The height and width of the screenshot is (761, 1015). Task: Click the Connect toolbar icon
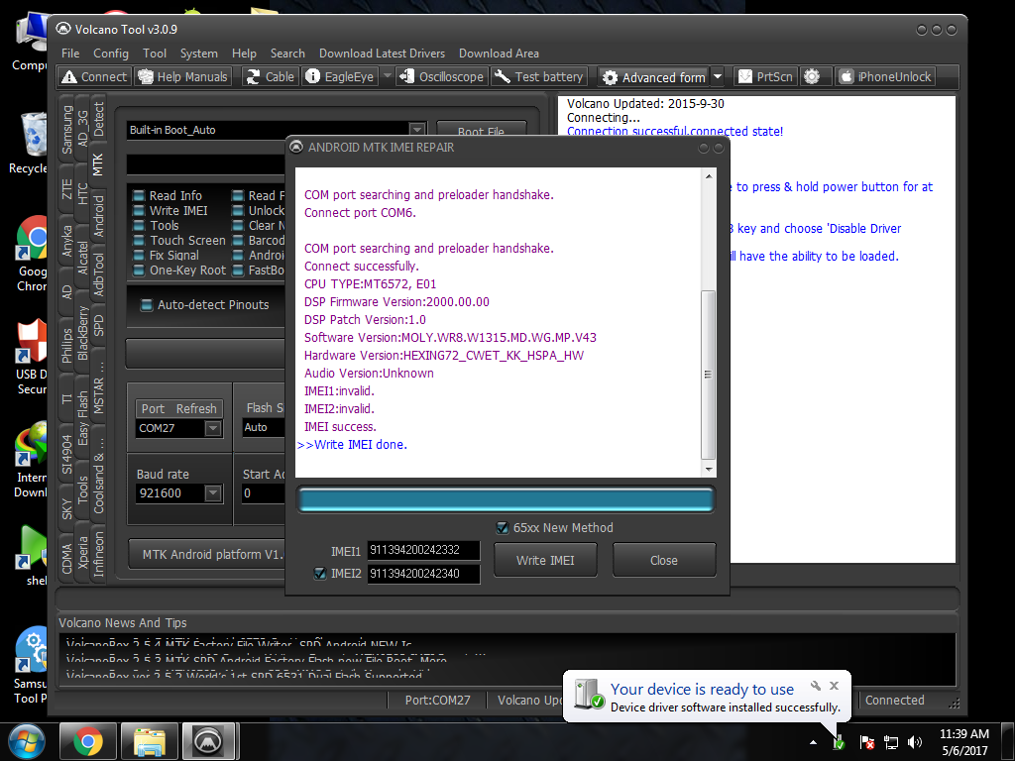tap(94, 77)
